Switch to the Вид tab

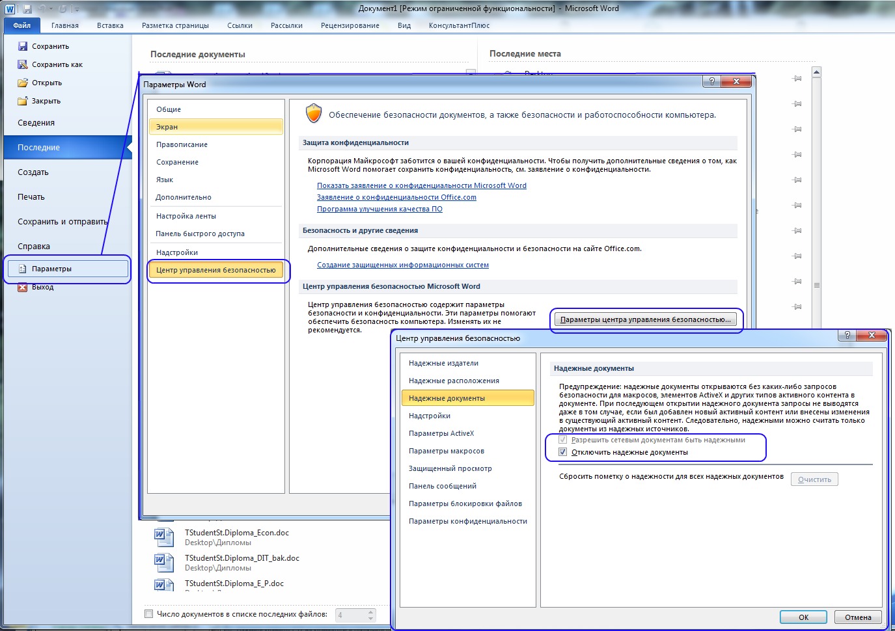pyautogui.click(x=404, y=25)
